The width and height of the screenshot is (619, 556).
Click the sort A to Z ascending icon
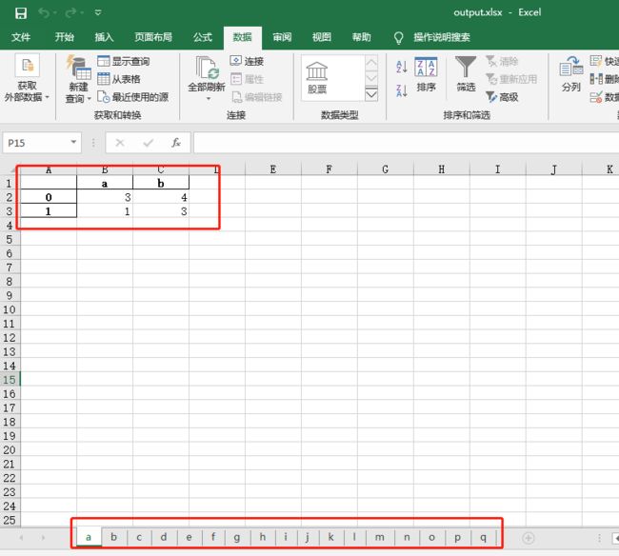point(401,67)
